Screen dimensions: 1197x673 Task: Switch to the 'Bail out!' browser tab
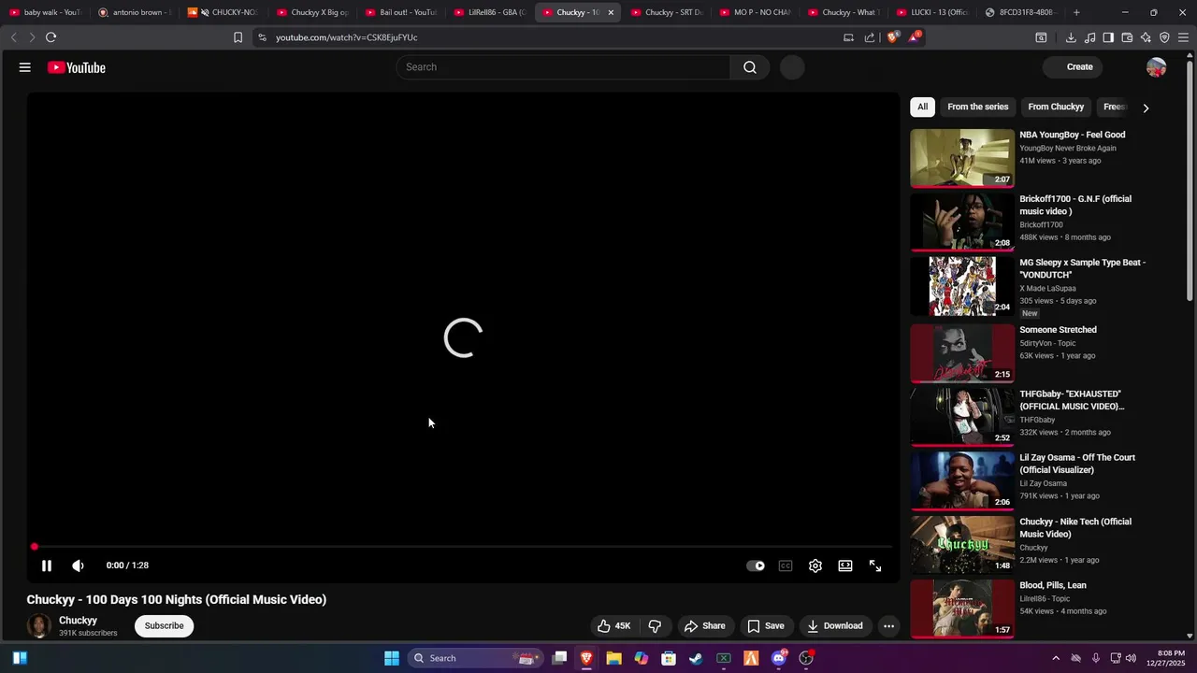400,12
